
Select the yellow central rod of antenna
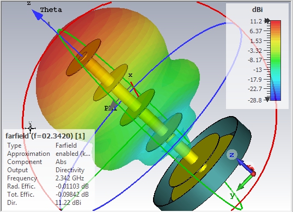(139, 110)
